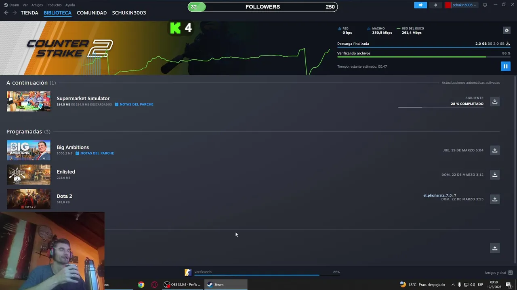Download Dota 2 update now
Viewport: 517px width, 290px height.
coord(495,199)
